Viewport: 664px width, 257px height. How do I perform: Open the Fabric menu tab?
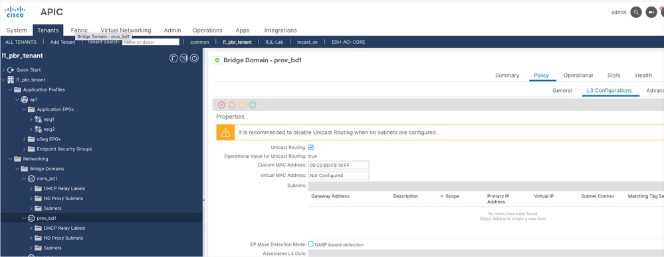(79, 30)
